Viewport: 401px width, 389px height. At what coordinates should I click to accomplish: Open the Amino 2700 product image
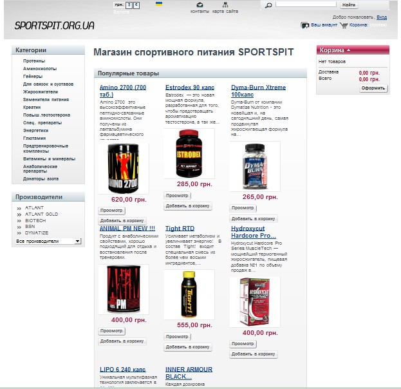[x=124, y=169]
